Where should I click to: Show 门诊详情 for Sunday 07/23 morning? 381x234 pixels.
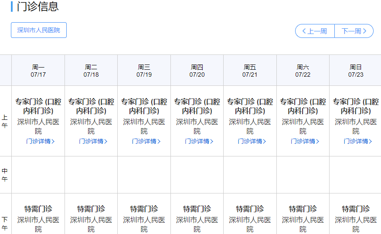coord(357,141)
